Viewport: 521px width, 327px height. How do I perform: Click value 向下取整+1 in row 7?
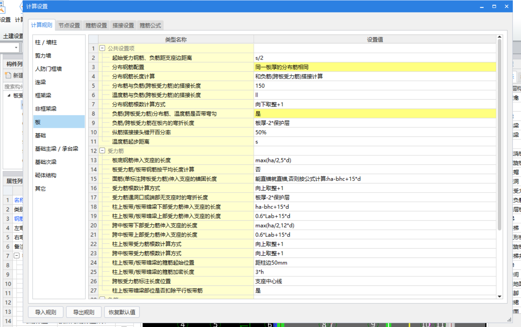coord(375,104)
